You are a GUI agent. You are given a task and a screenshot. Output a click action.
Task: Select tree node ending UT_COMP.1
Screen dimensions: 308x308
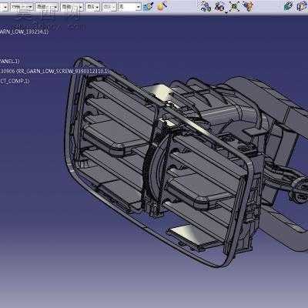(15, 81)
